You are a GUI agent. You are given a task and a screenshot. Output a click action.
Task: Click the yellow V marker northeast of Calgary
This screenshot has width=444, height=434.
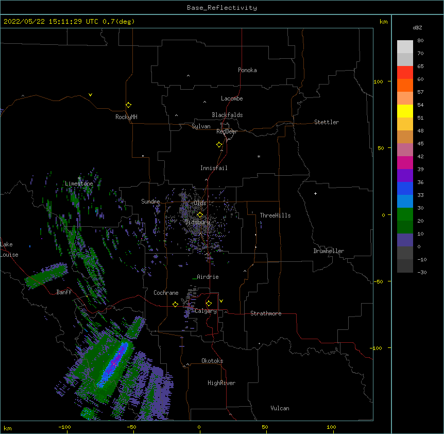tap(221, 301)
